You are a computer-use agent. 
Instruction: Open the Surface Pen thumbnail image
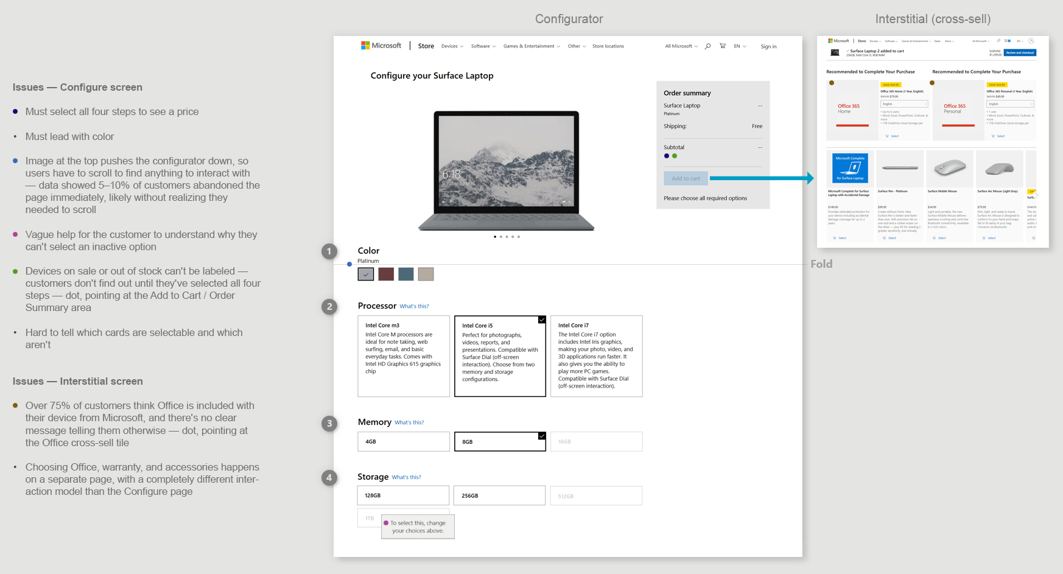point(900,168)
